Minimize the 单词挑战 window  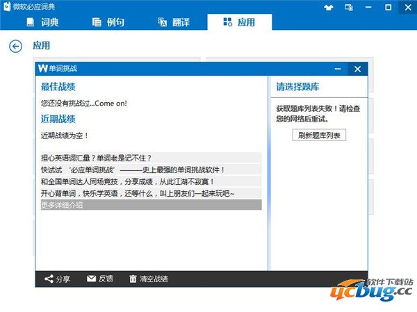click(338, 69)
